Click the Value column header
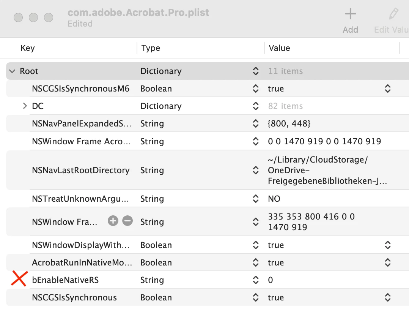Image resolution: width=409 pixels, height=316 pixels. pyautogui.click(x=279, y=48)
